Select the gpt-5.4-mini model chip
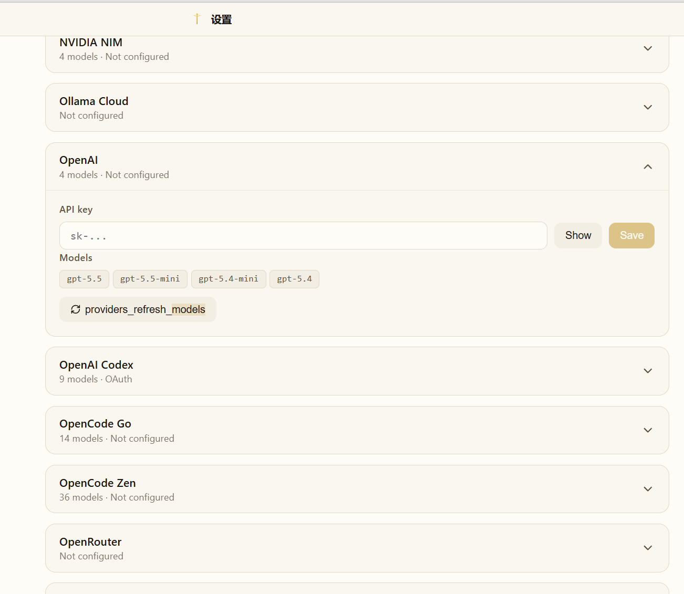The image size is (684, 594). pos(229,279)
